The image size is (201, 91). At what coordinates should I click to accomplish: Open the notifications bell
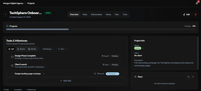[197, 3]
